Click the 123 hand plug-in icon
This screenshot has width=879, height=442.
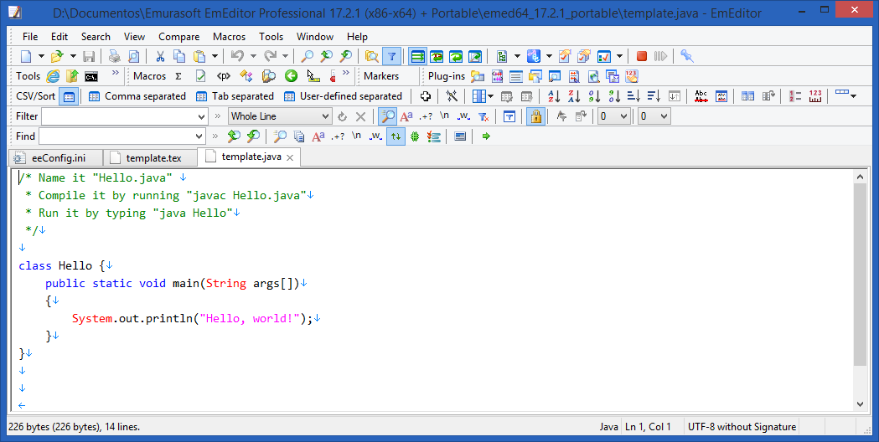tap(631, 76)
